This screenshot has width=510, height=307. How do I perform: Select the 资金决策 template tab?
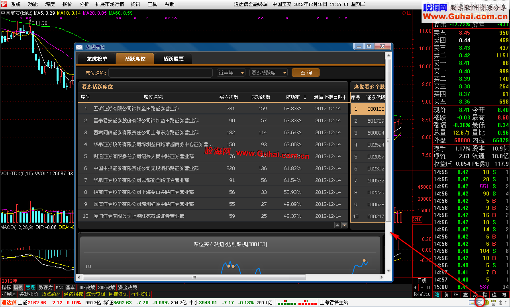[127, 287]
